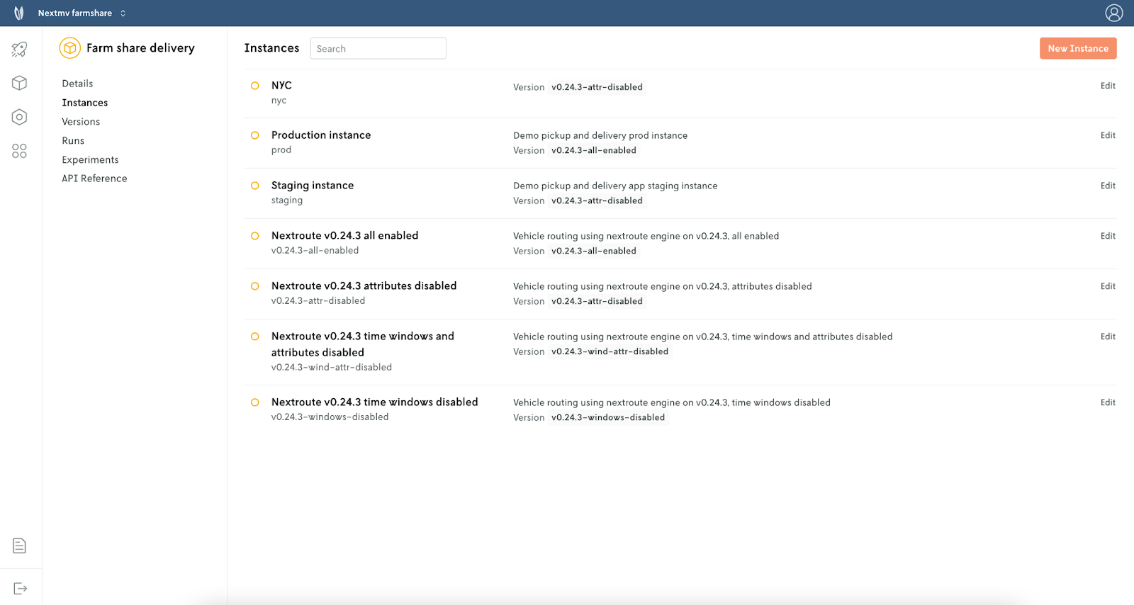Open the rocket icon in sidebar
1134x605 pixels.
(x=19, y=49)
